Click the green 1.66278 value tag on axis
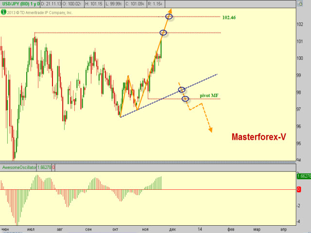Image resolution: width=311 pixels, height=233 pixels. (304, 176)
